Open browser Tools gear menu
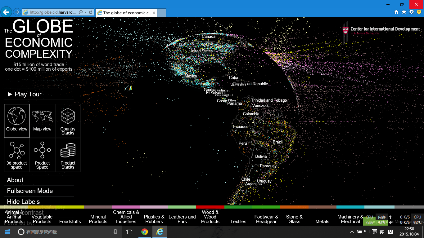This screenshot has width=424, height=238. tap(412, 12)
